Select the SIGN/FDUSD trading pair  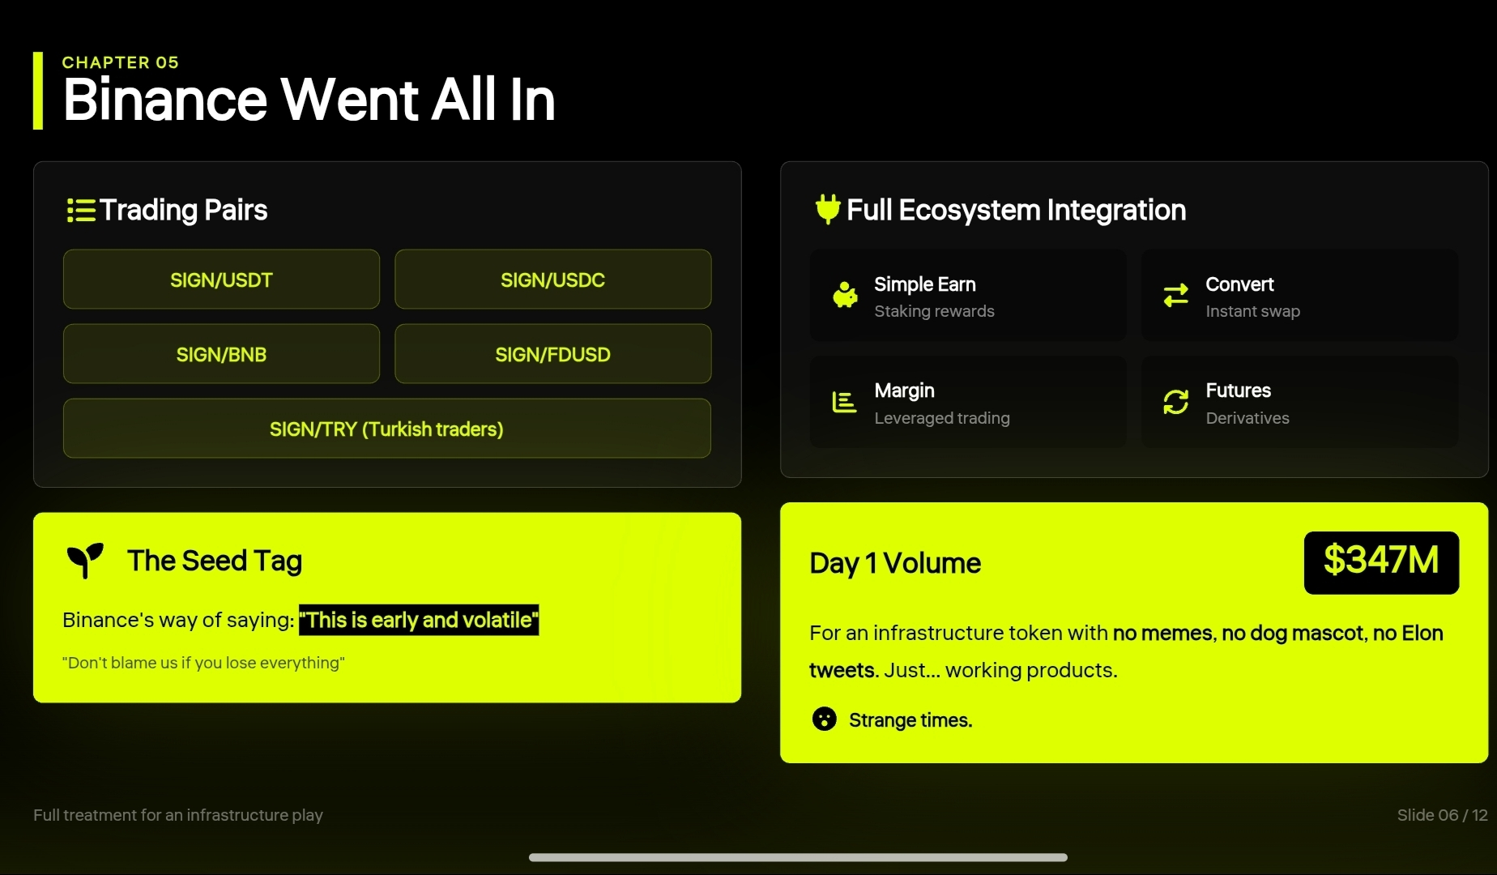[552, 354]
